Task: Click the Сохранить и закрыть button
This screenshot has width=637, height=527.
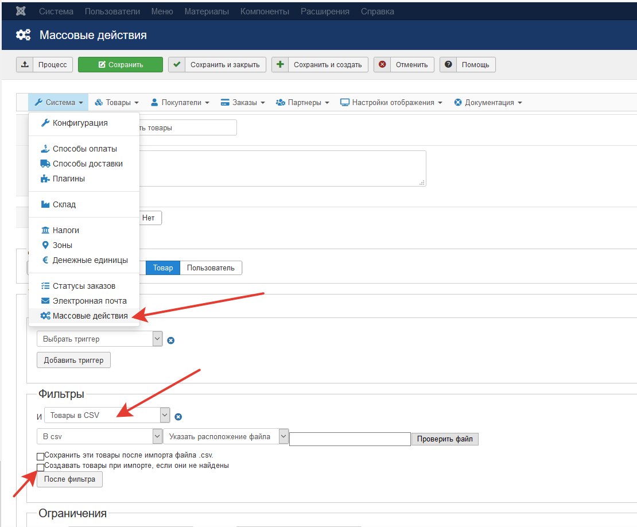Action: (217, 65)
